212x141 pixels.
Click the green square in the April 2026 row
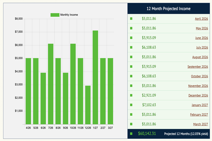point(131,19)
